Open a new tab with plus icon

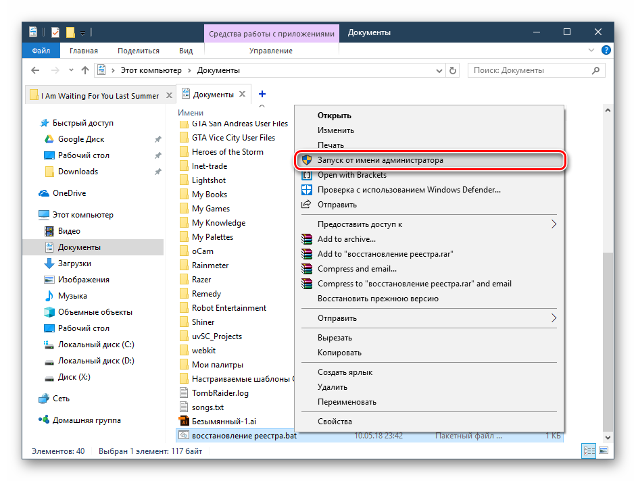262,95
